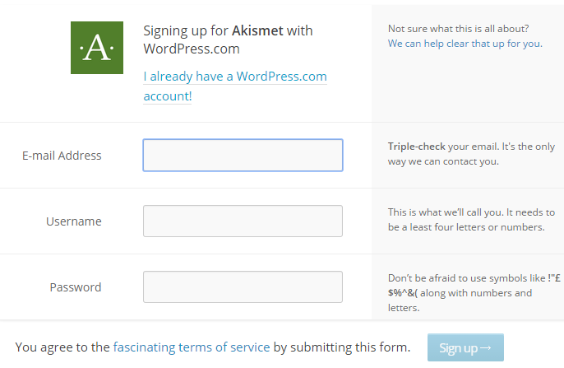The width and height of the screenshot is (564, 368).
Task: Click the 'Not sure what this is all about?' text
Action: pos(458,29)
